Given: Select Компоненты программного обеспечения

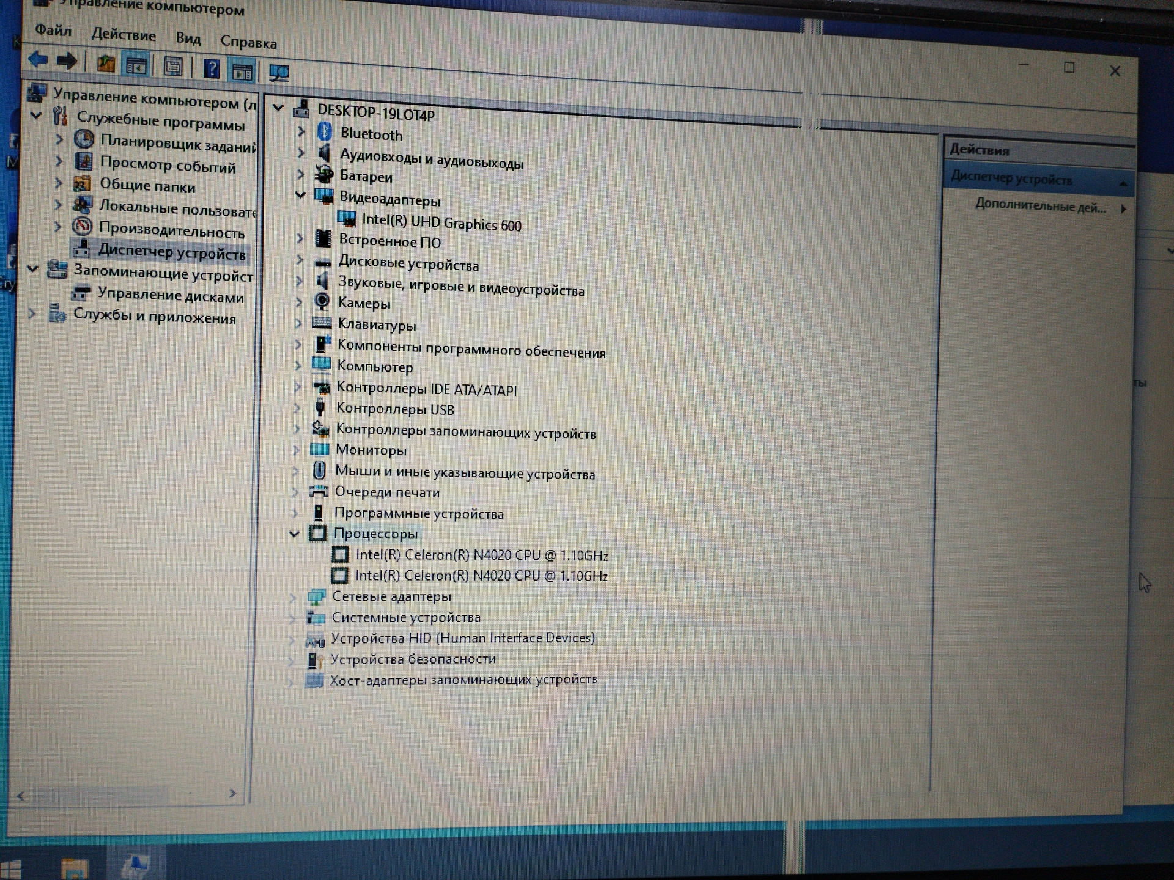Looking at the screenshot, I should point(471,348).
